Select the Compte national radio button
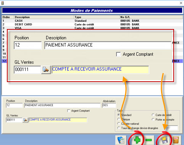 point(119,124)
